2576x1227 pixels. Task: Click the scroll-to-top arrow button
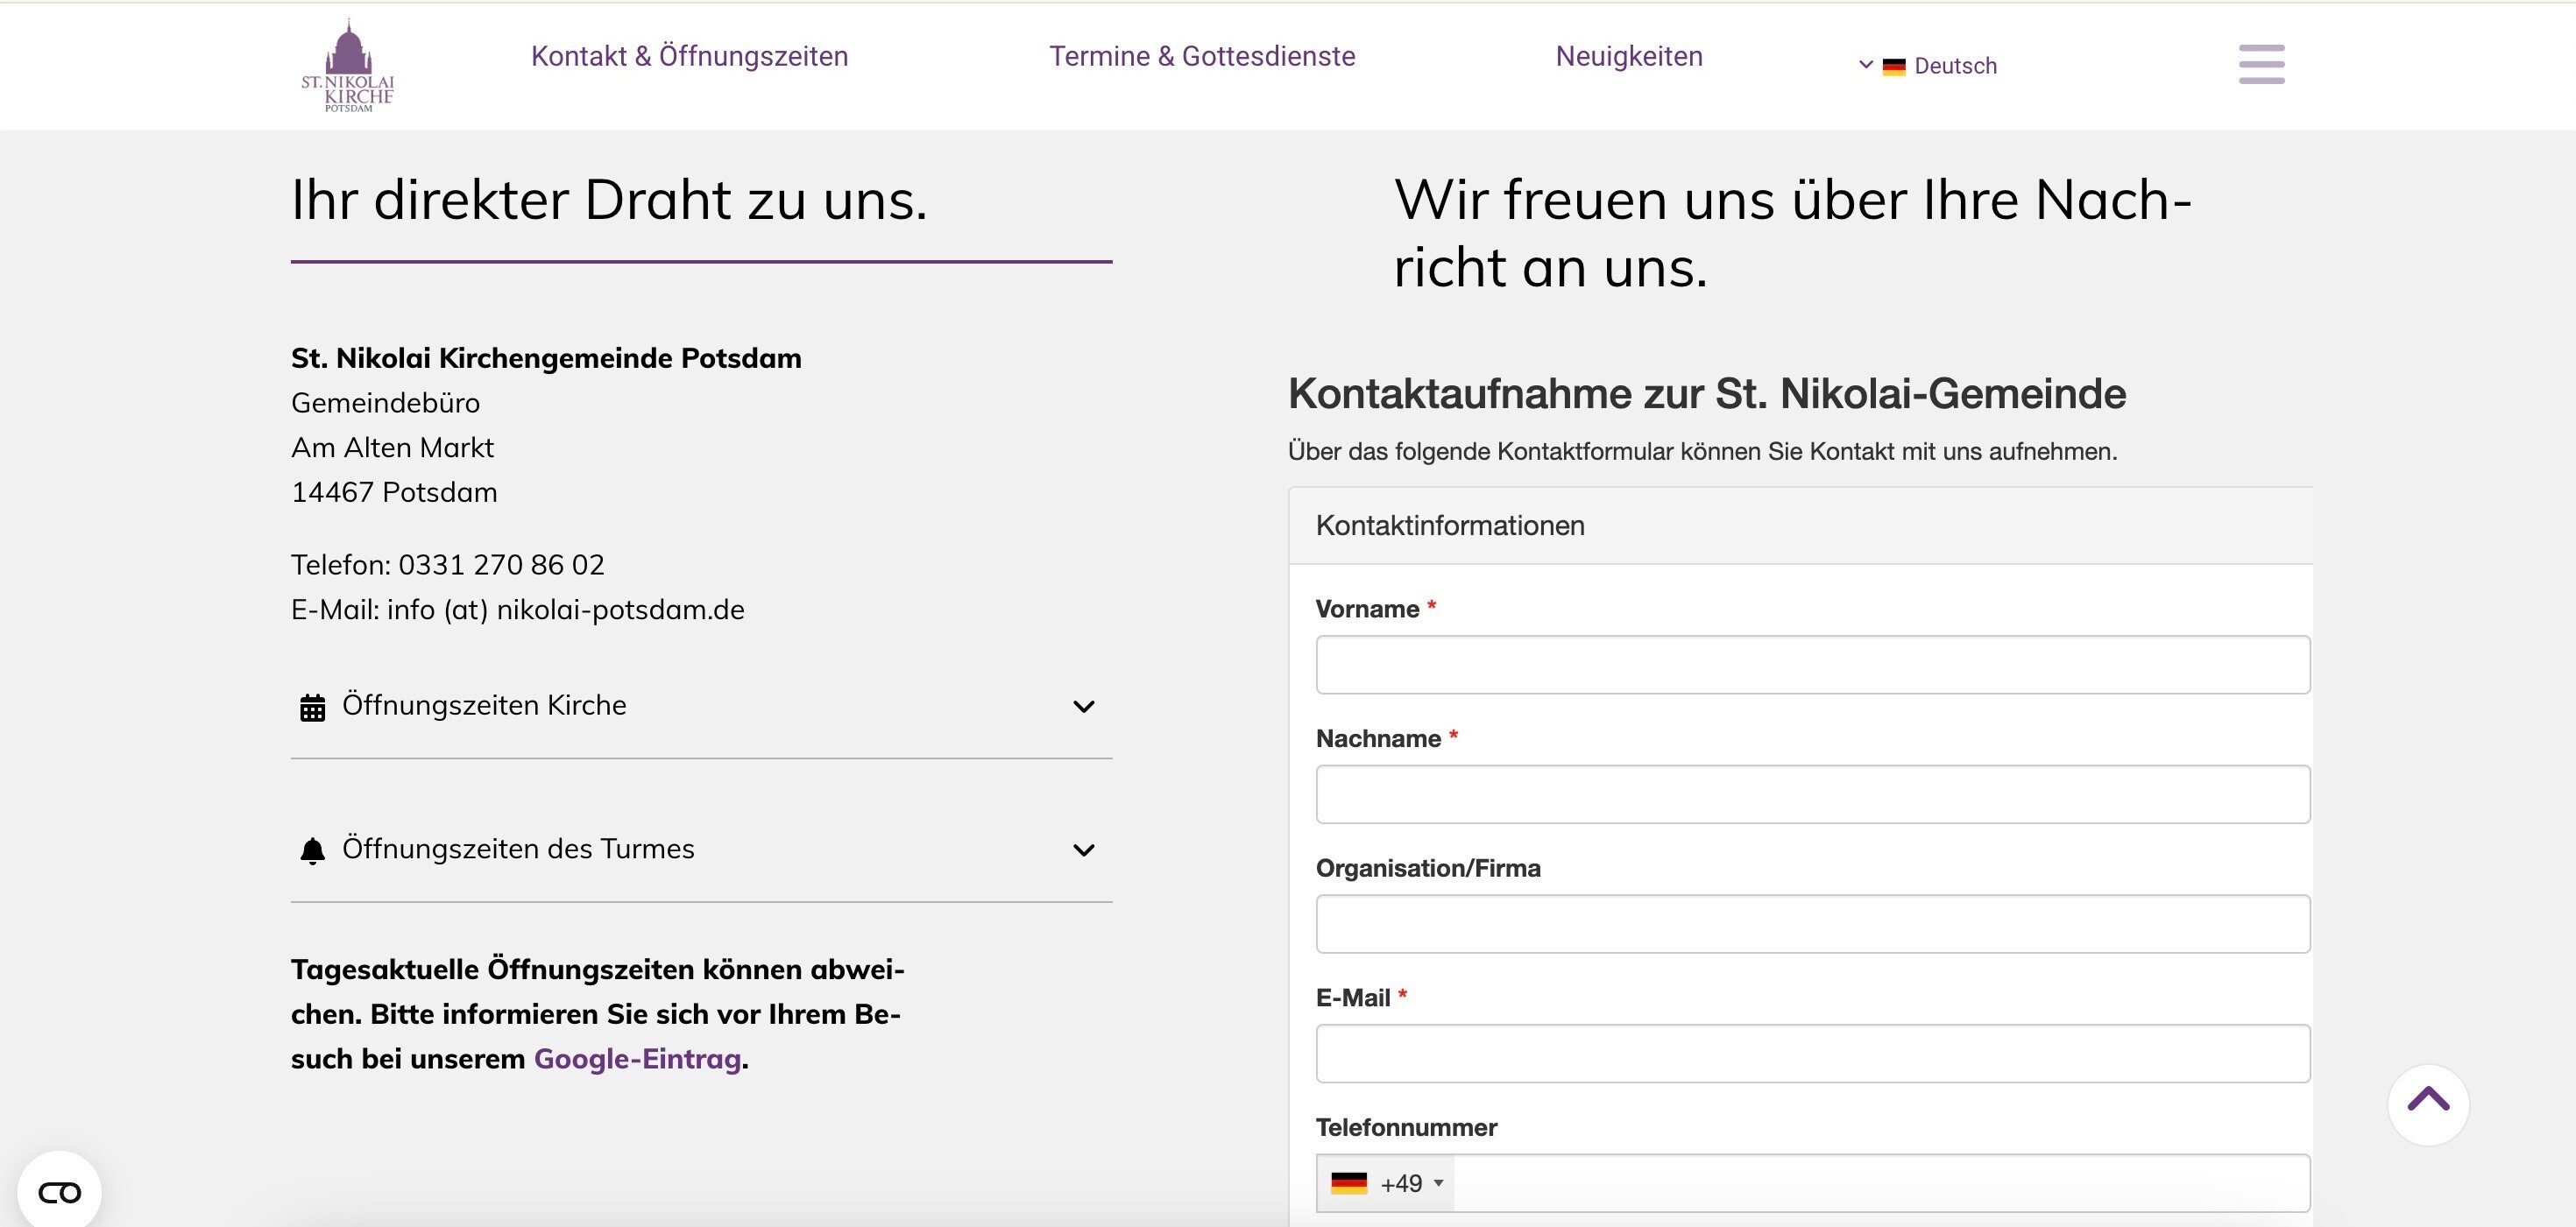tap(2428, 1104)
